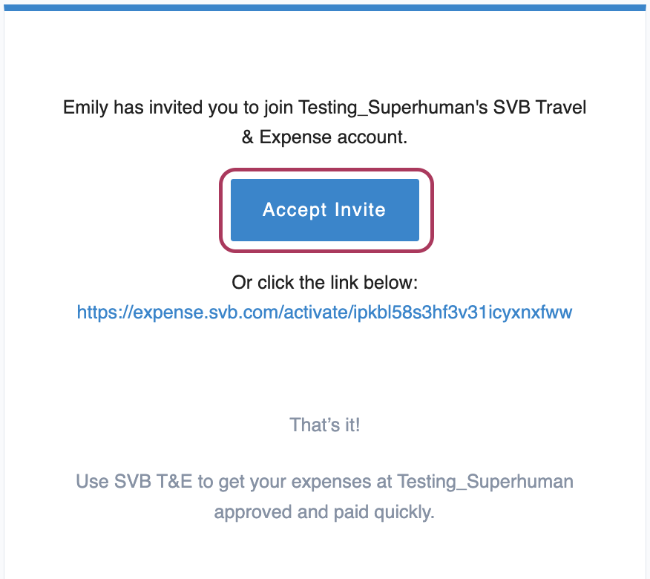Click the phrase 'has invited you to join'

click(204, 108)
